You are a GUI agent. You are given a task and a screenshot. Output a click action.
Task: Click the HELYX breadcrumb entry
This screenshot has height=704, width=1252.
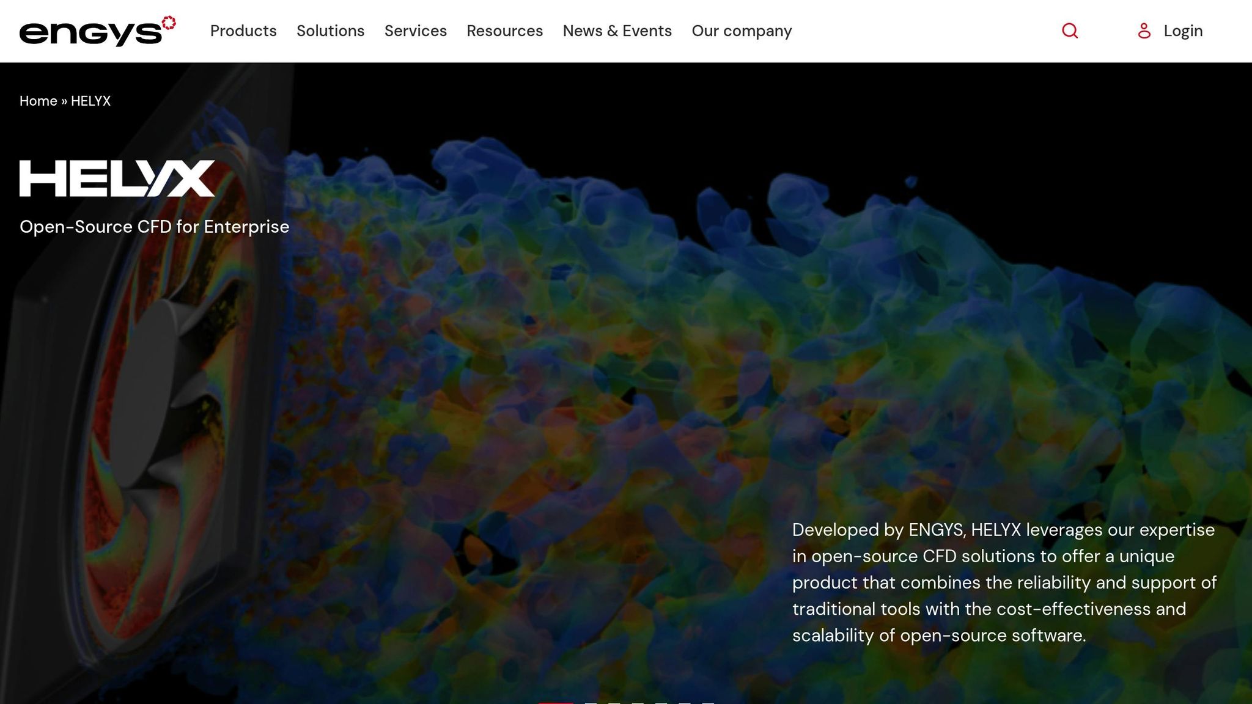[x=90, y=101]
